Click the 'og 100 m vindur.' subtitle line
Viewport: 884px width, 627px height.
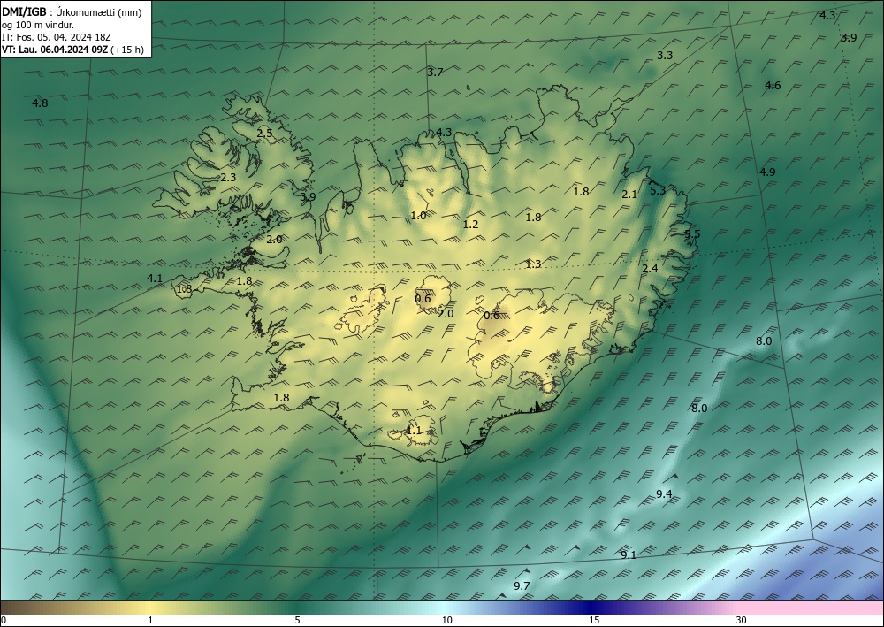click(x=38, y=25)
